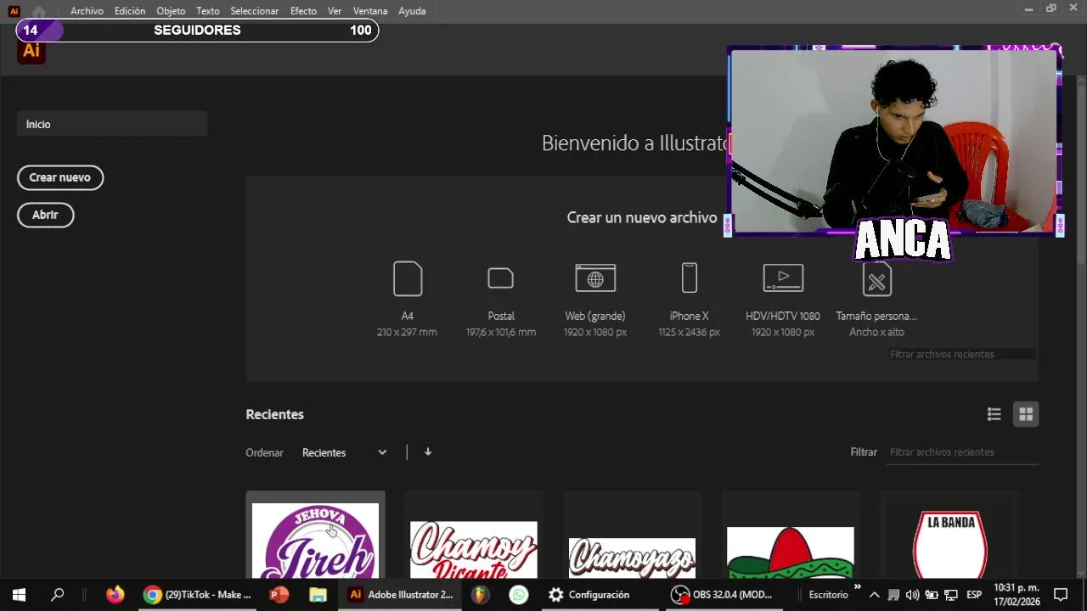Open the clock showing 10:31 p. m.
This screenshot has width=1087, height=611.
point(1017,595)
